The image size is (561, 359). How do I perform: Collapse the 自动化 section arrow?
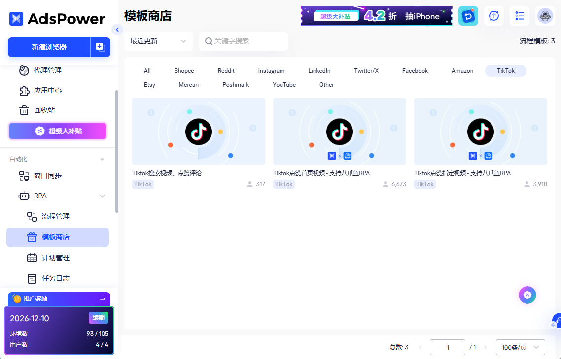pyautogui.click(x=102, y=159)
